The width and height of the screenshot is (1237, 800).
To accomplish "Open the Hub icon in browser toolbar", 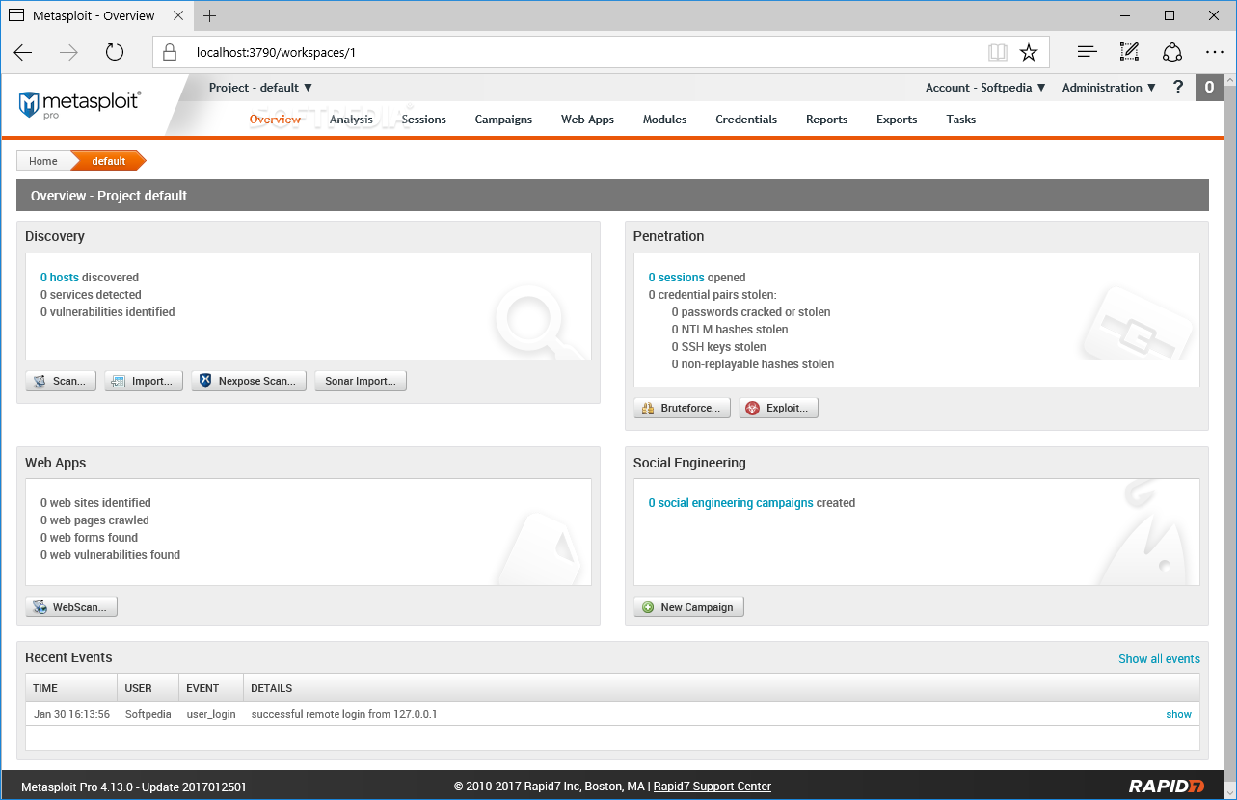I will point(1087,52).
